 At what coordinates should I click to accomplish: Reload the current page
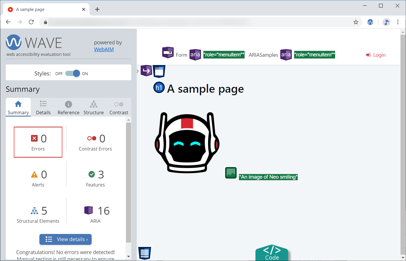tap(31, 22)
